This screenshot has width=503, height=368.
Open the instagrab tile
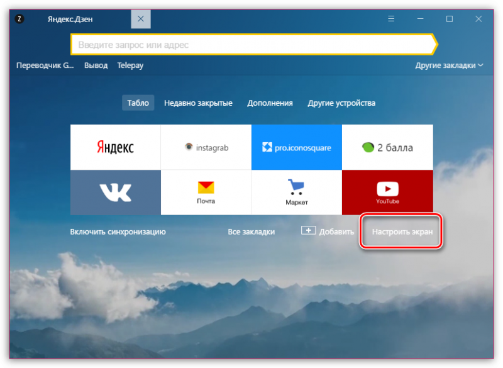(206, 147)
